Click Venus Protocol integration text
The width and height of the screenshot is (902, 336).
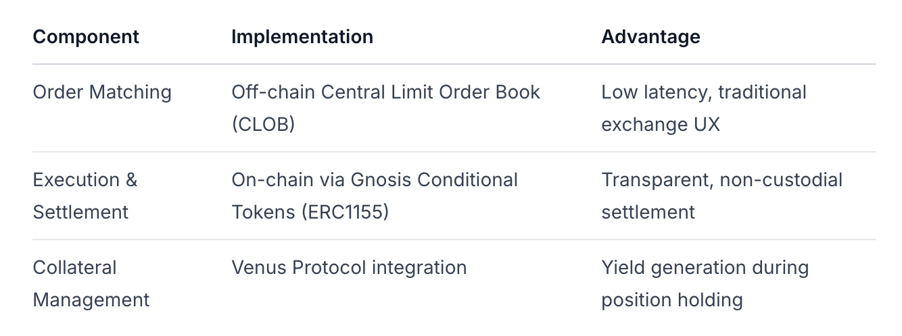tap(349, 268)
